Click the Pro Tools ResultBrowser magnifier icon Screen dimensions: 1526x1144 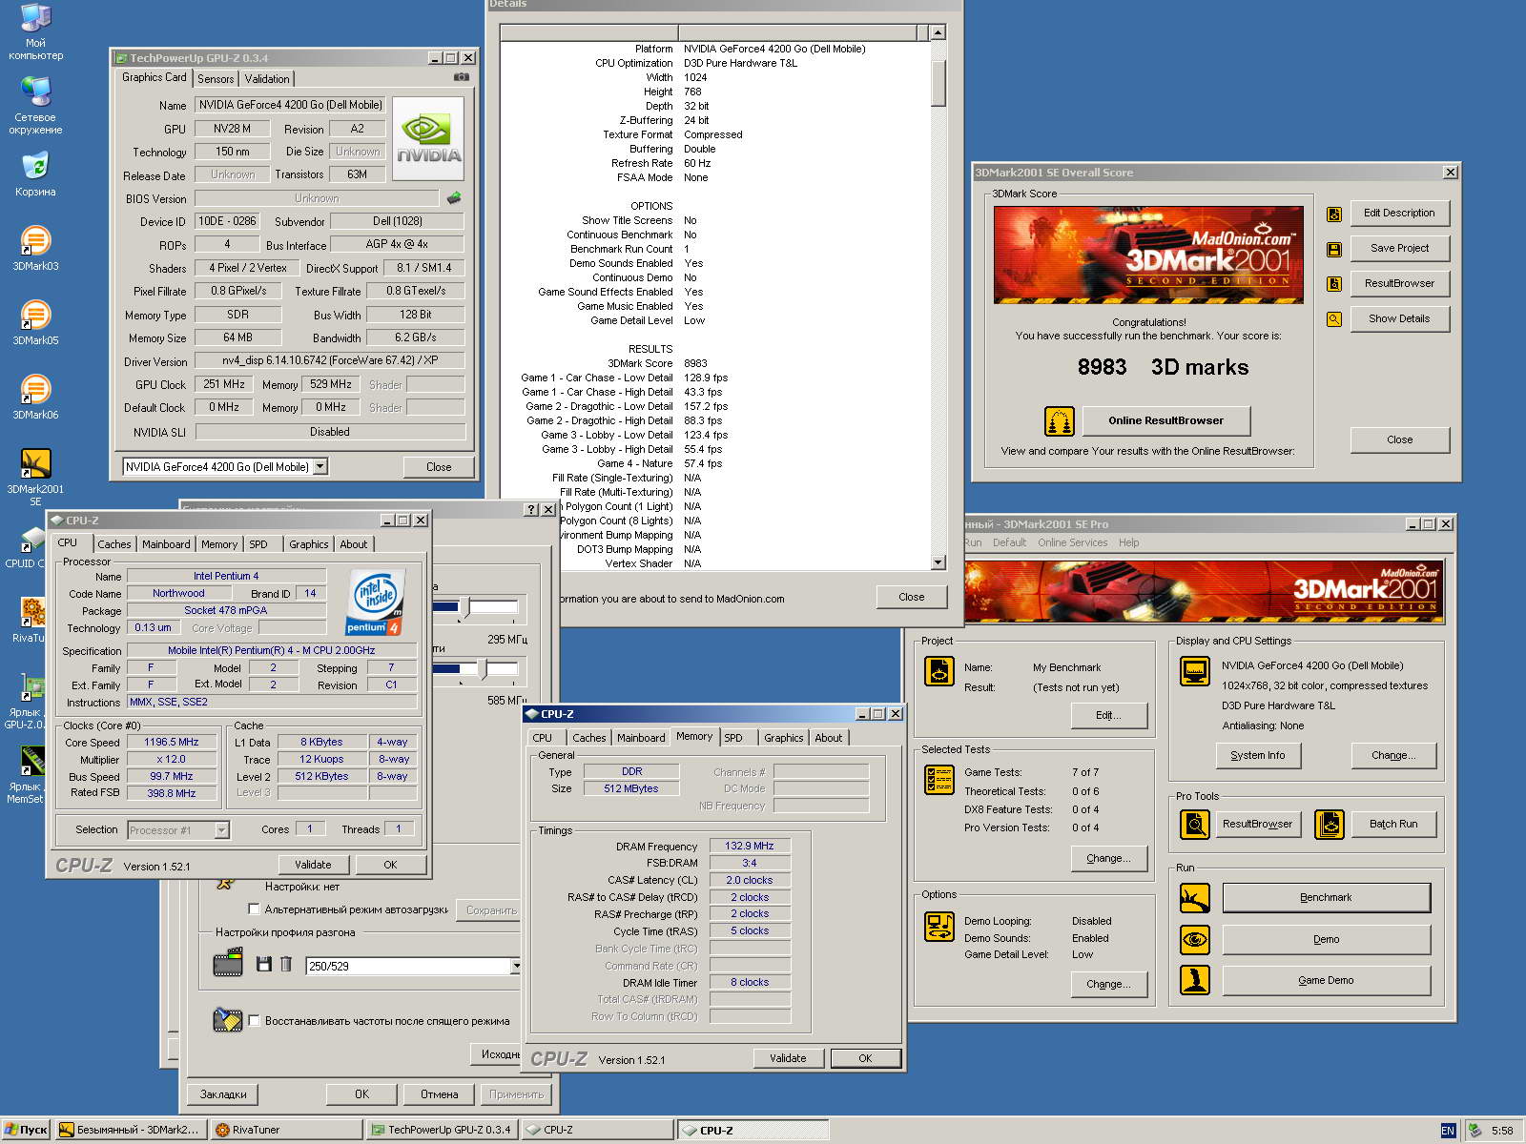tap(1195, 825)
